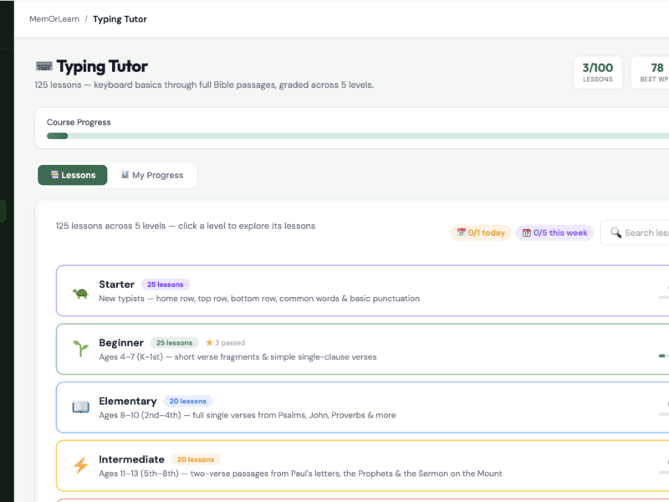
Task: Switch to the My Progress tab
Action: [152, 175]
